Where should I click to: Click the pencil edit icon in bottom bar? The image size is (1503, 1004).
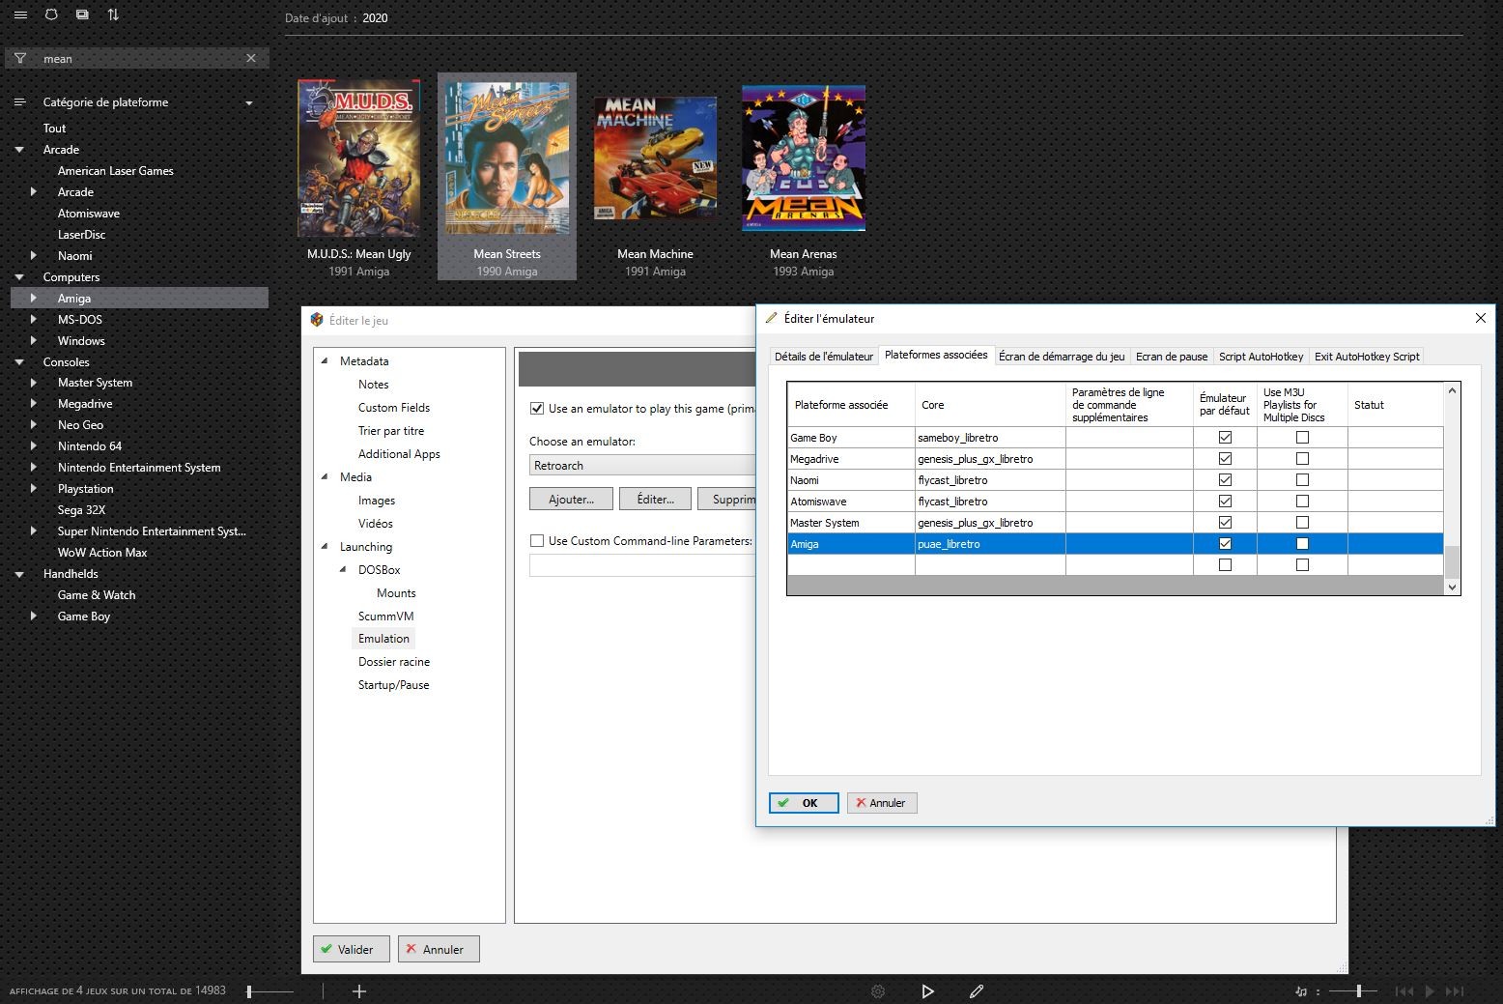[977, 991]
